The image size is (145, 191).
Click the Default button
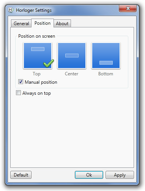coord(21,175)
